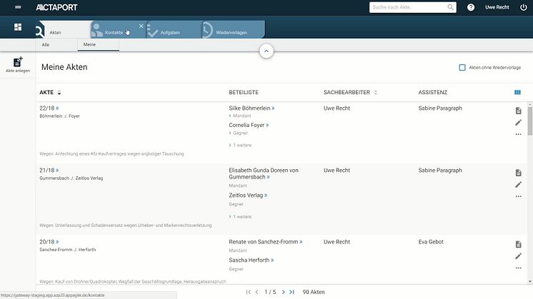Open Akte 21/18 link

[x=49, y=171]
